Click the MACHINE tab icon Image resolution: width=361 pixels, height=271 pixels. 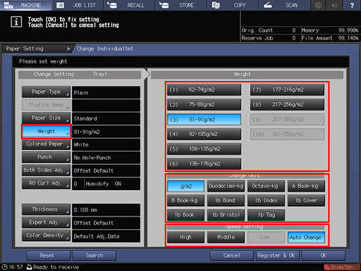(x=8, y=5)
